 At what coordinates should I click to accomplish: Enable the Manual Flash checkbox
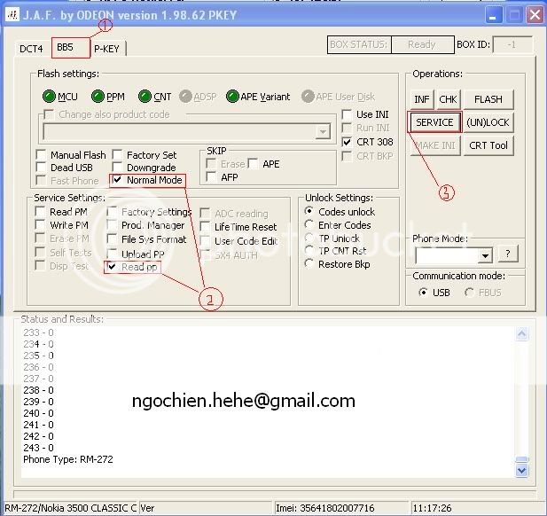coord(41,154)
